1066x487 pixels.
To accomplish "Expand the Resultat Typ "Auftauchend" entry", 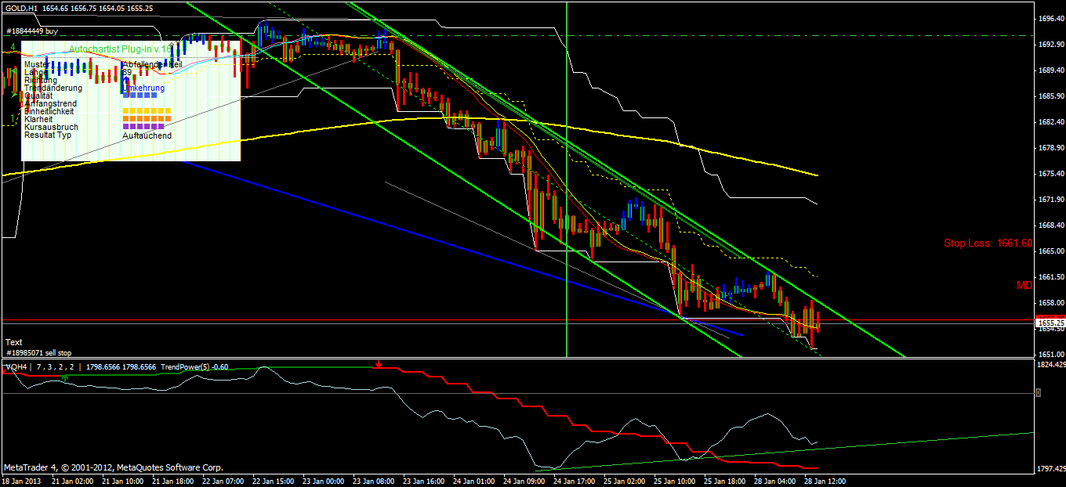I will click(x=147, y=135).
